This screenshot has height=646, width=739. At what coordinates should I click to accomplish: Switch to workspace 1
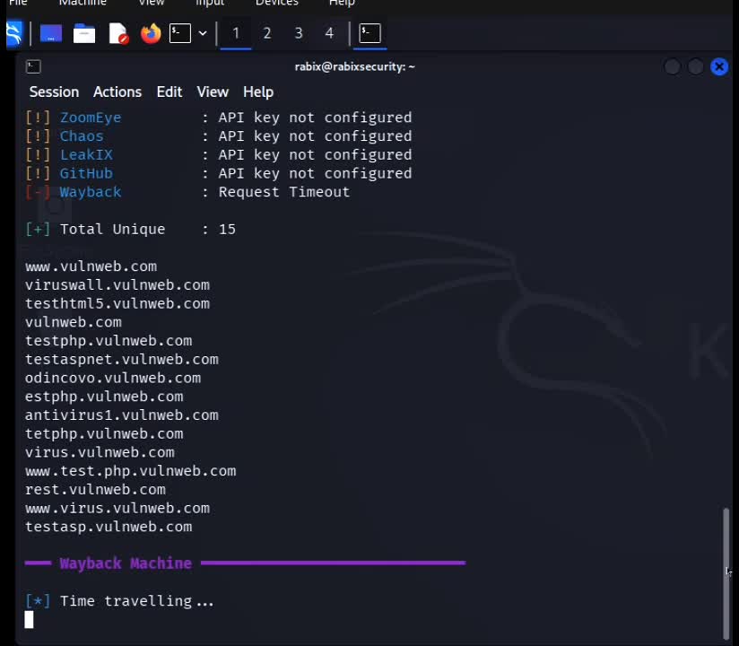tap(236, 33)
